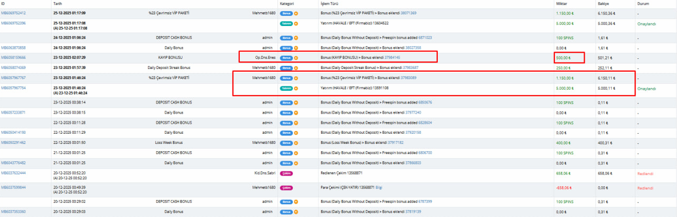Select Kid.Dns.Sabri user cell

[265, 173]
